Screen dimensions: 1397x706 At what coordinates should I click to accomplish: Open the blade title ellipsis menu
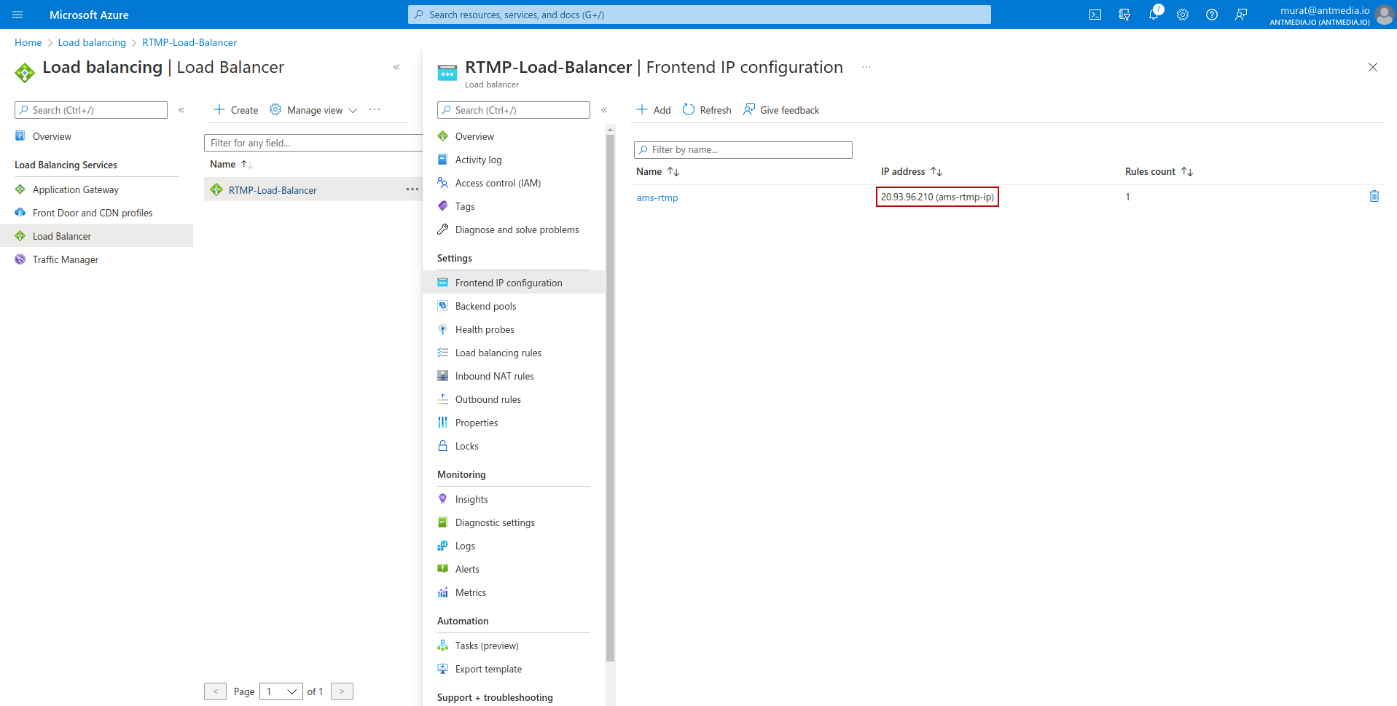(x=866, y=67)
